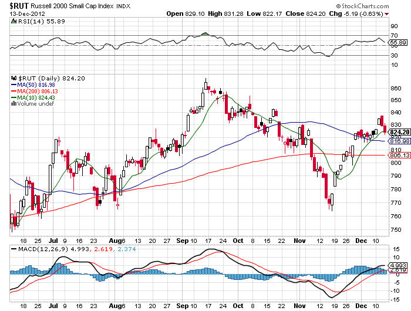This screenshot has width=411, height=311.
Task: Click the High 831.28 value
Action: click(x=225, y=13)
